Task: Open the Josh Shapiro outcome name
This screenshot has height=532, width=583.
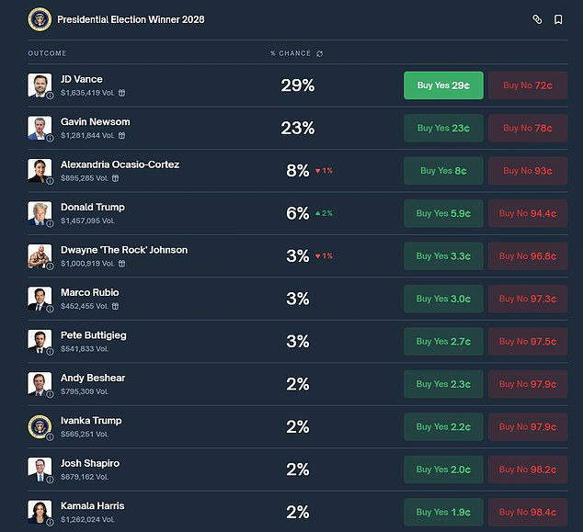Action: pos(90,463)
